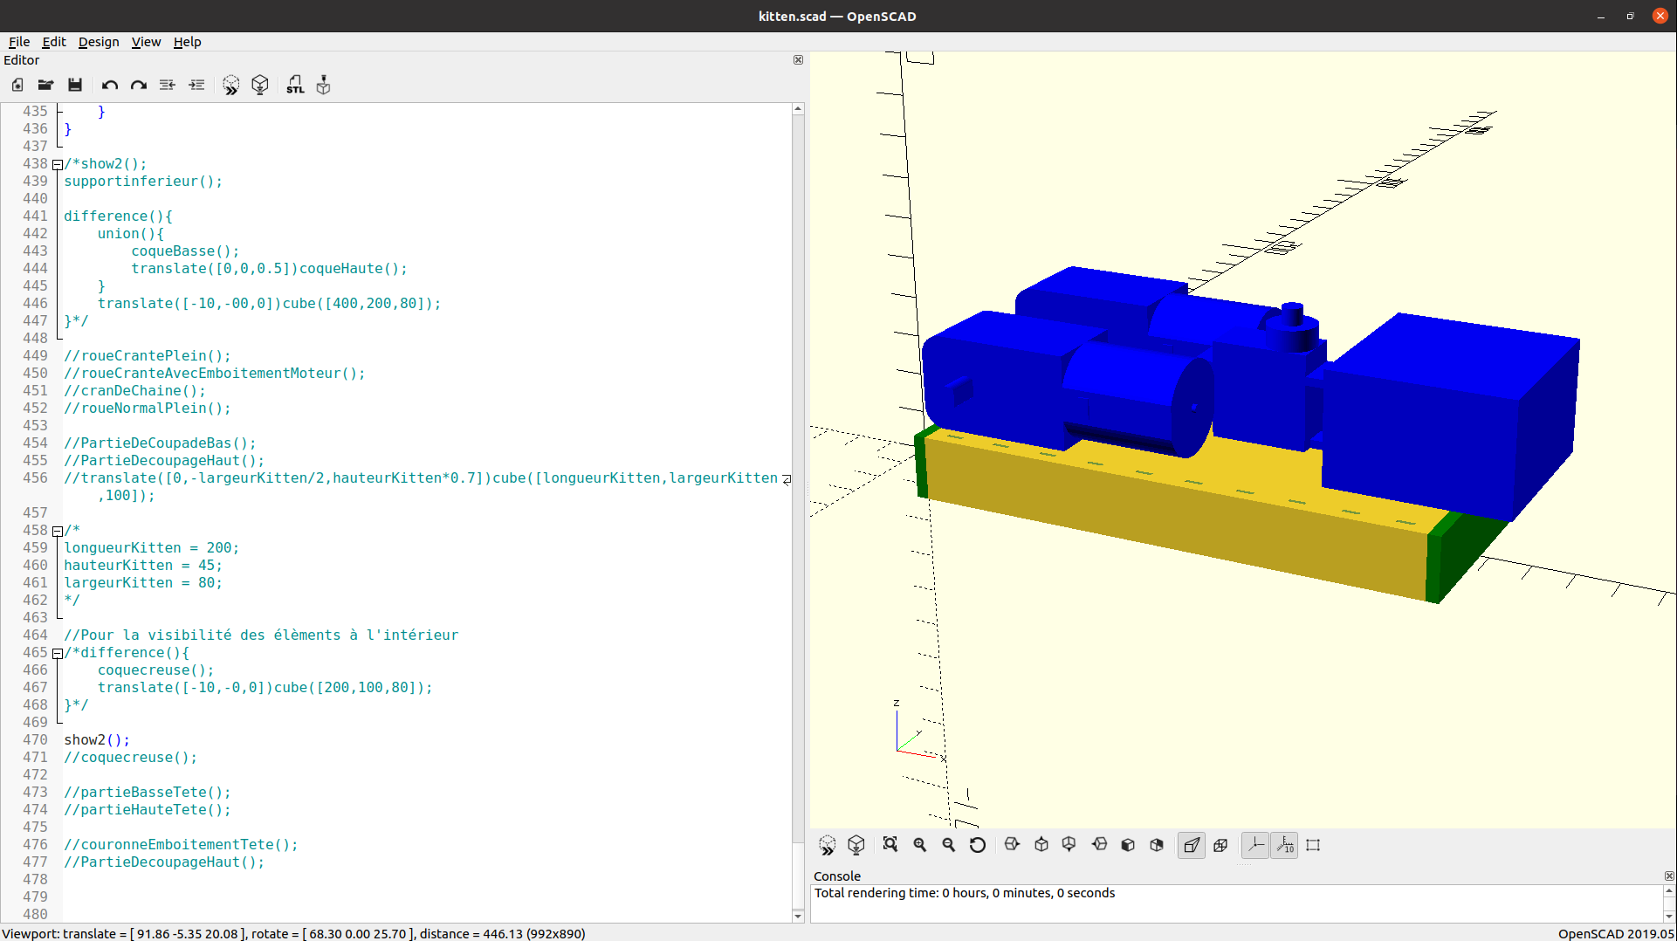
Task: Click editor scrollbar down arrow
Action: [798, 916]
